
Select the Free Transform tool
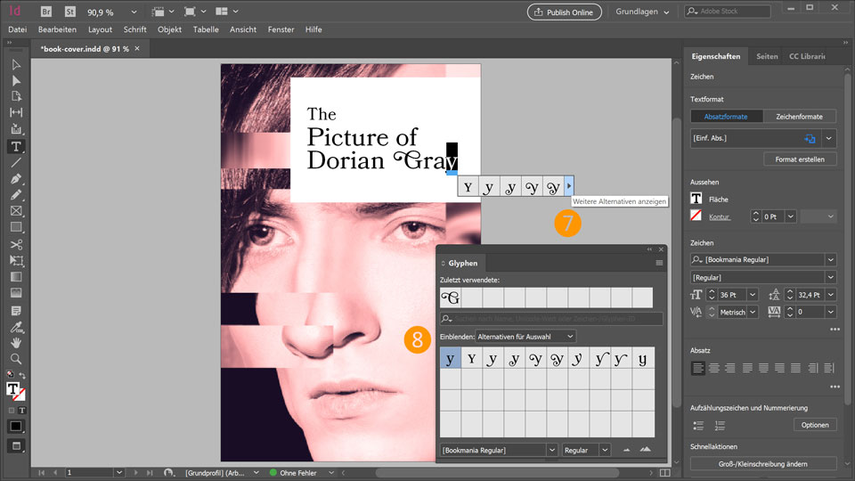click(16, 261)
